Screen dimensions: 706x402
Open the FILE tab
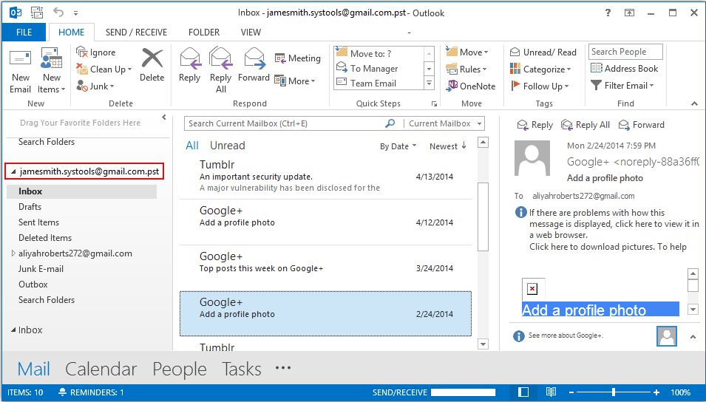[24, 33]
